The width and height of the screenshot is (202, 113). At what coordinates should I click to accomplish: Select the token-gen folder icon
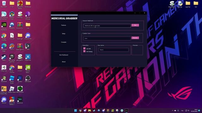click(20, 36)
